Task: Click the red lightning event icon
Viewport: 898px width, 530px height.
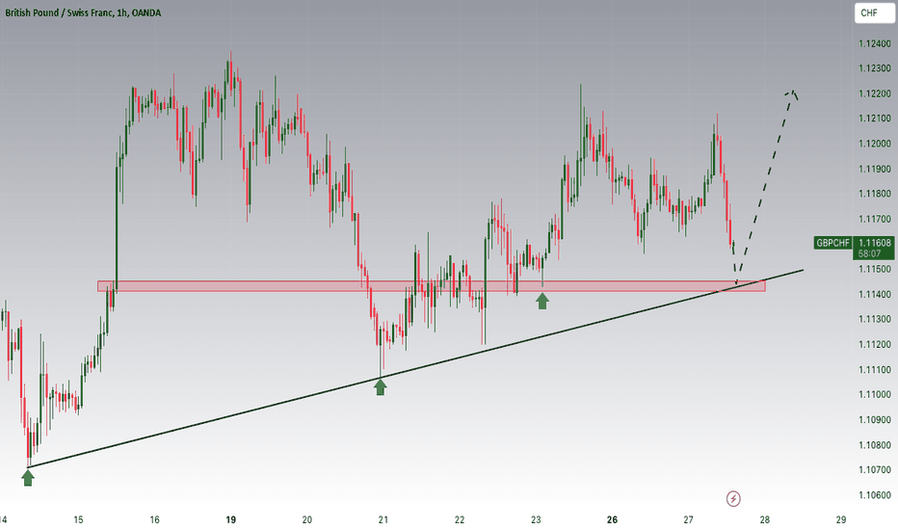Action: point(733,498)
